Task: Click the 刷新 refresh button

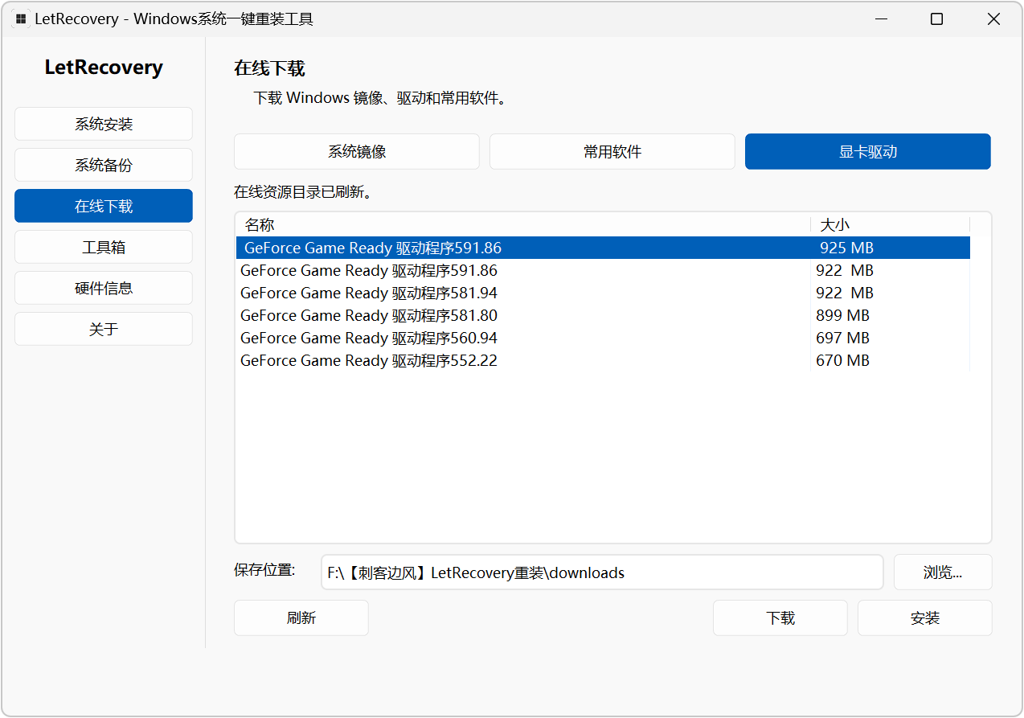Action: tap(301, 617)
